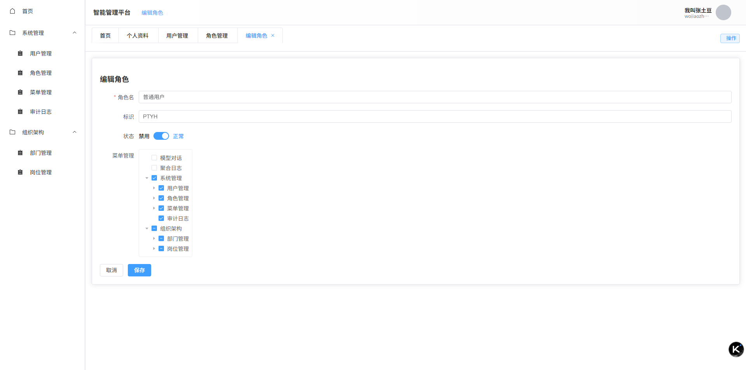This screenshot has width=746, height=370.
Task: Uncheck the tree 菜单管理 checkbox
Action: click(x=161, y=208)
